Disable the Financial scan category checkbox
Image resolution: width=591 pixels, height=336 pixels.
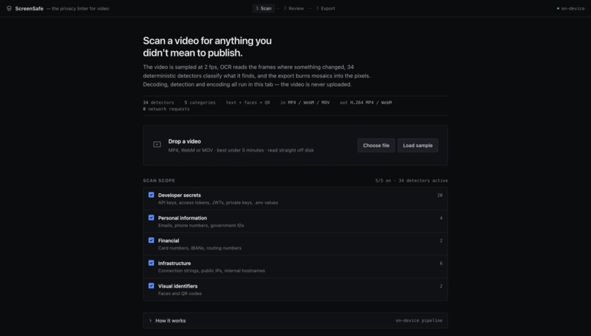tap(151, 240)
